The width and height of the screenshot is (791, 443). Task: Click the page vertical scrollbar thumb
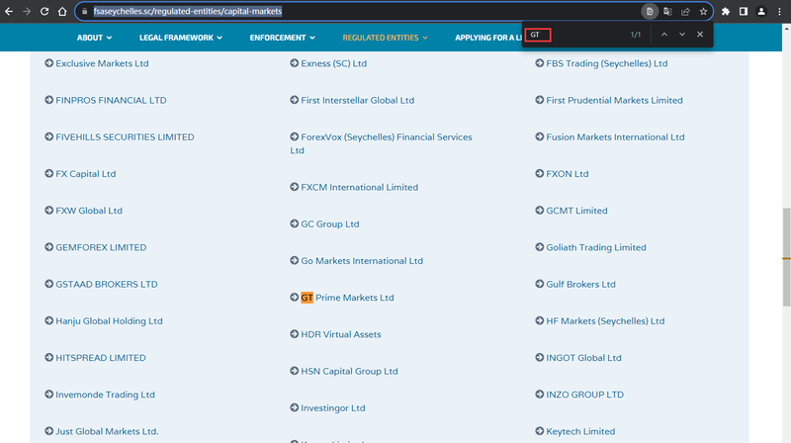[x=786, y=256]
